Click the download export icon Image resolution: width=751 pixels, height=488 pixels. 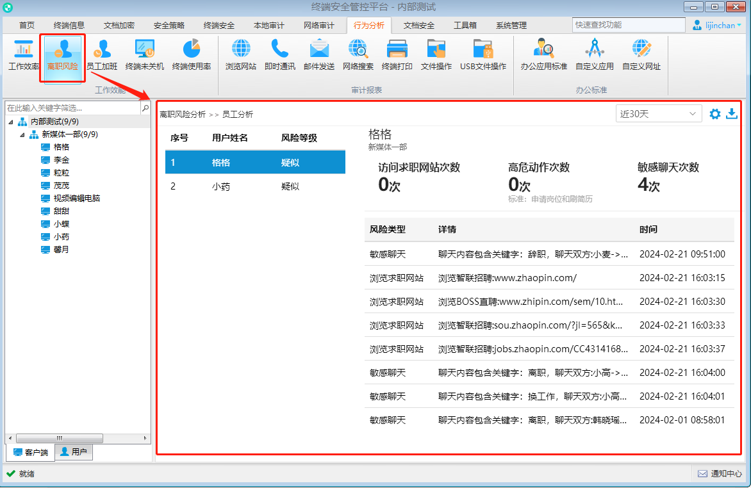tap(731, 114)
